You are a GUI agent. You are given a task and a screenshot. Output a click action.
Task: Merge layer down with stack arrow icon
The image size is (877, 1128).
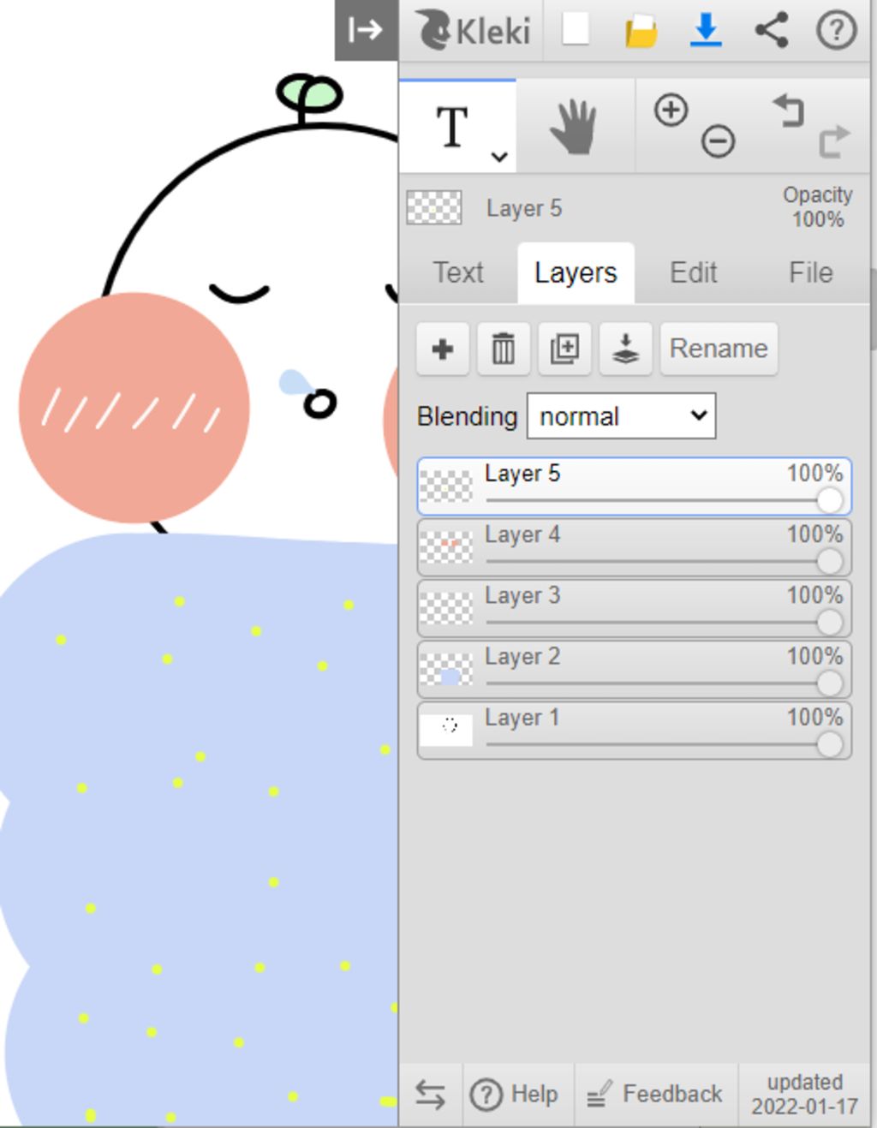coord(626,349)
